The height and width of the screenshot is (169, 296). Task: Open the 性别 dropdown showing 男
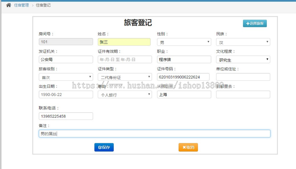click(184, 42)
